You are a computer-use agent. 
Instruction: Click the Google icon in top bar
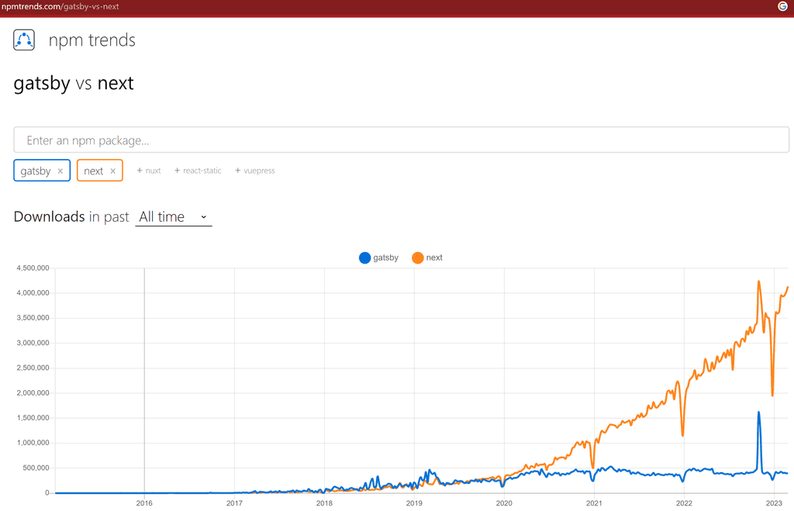782,6
